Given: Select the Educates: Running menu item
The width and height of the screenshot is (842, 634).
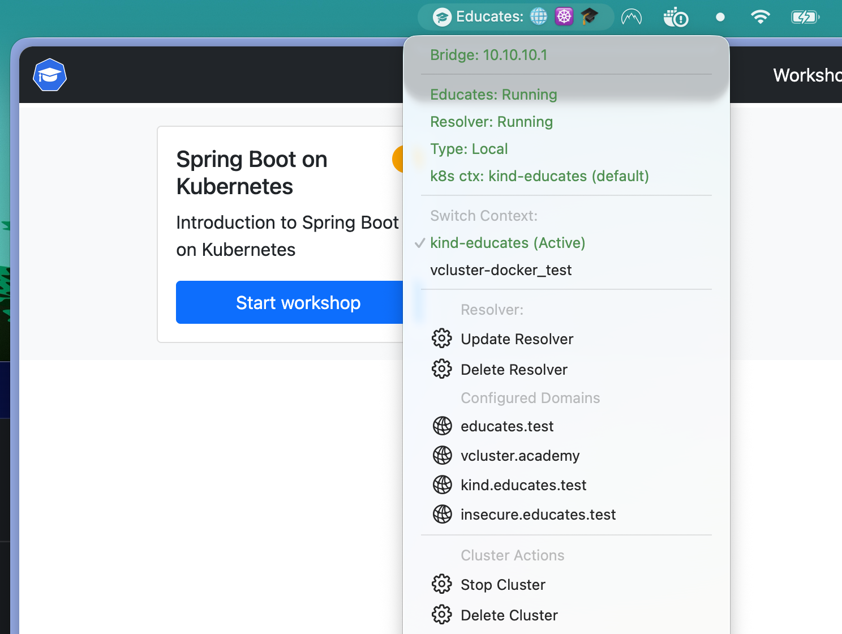Looking at the screenshot, I should (x=493, y=95).
